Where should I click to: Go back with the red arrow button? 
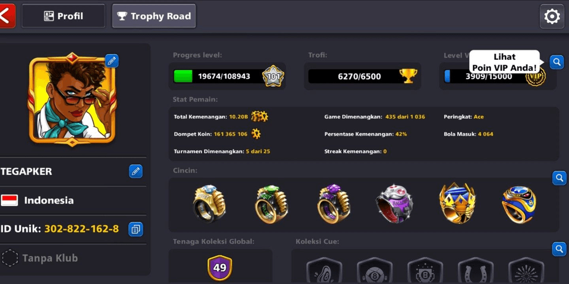tap(7, 16)
